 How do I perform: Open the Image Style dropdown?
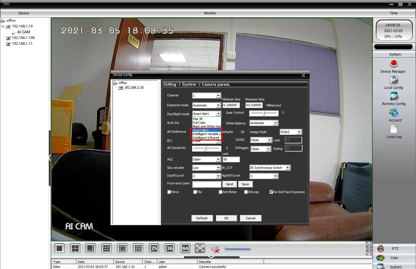click(291, 132)
